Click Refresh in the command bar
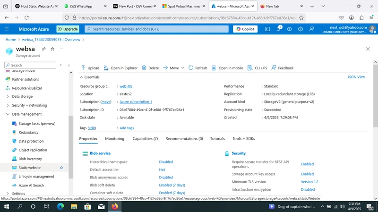The height and width of the screenshot is (212, 378). click(x=198, y=68)
